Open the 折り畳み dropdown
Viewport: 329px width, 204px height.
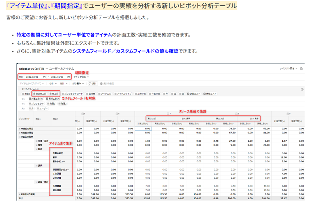[x=78, y=84]
